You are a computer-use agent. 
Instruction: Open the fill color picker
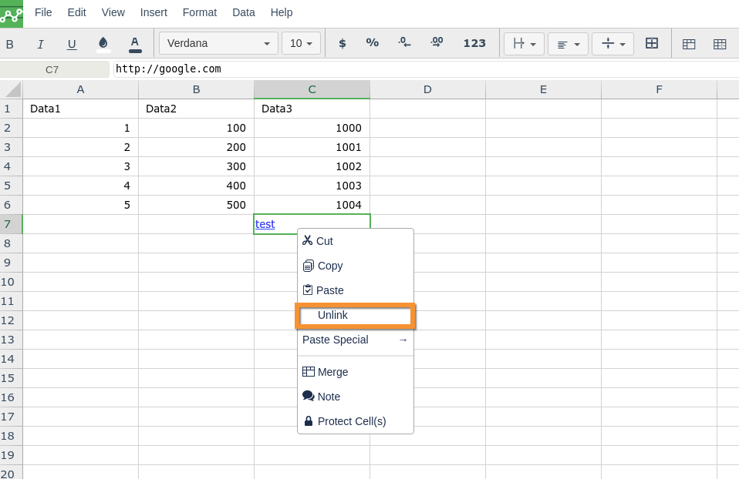coord(103,44)
